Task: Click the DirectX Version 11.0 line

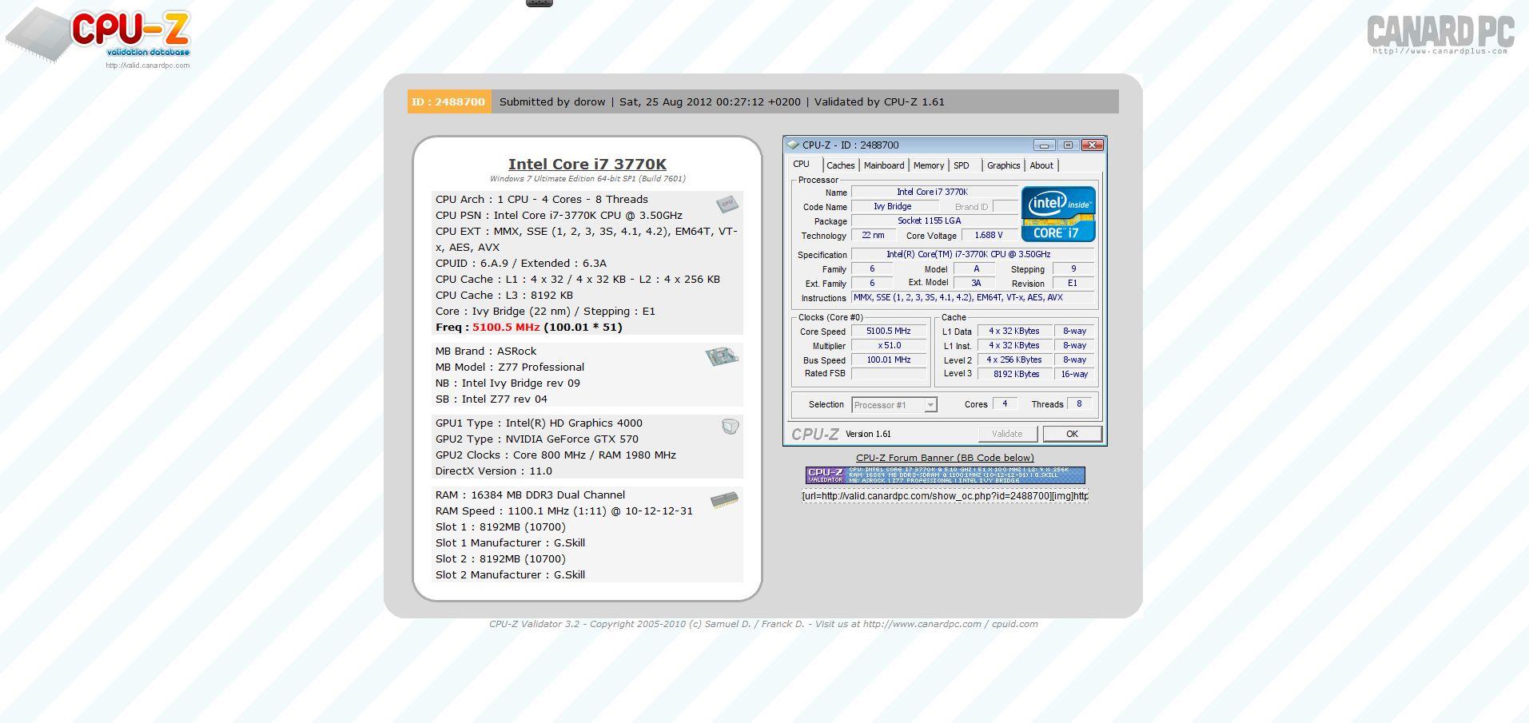Action: coord(494,471)
